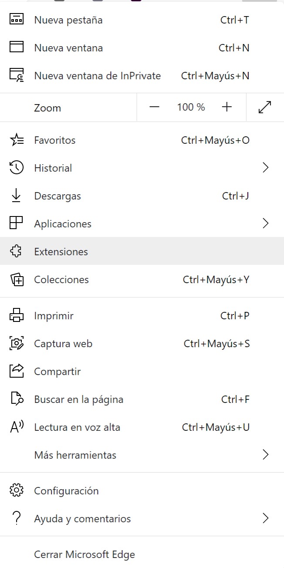284x568 pixels.
Task: Click the Nueva ventana de InPrivate icon
Action: click(x=17, y=75)
